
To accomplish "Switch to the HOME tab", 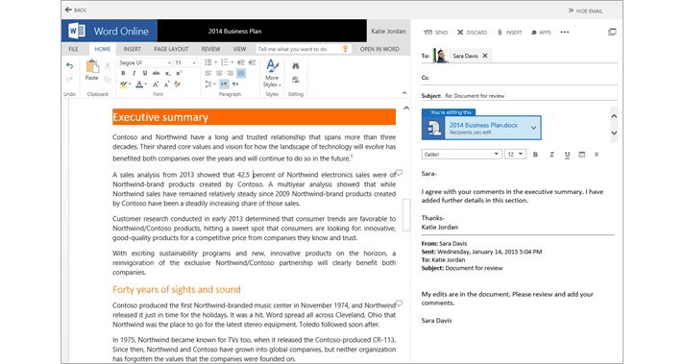I will pos(103,49).
